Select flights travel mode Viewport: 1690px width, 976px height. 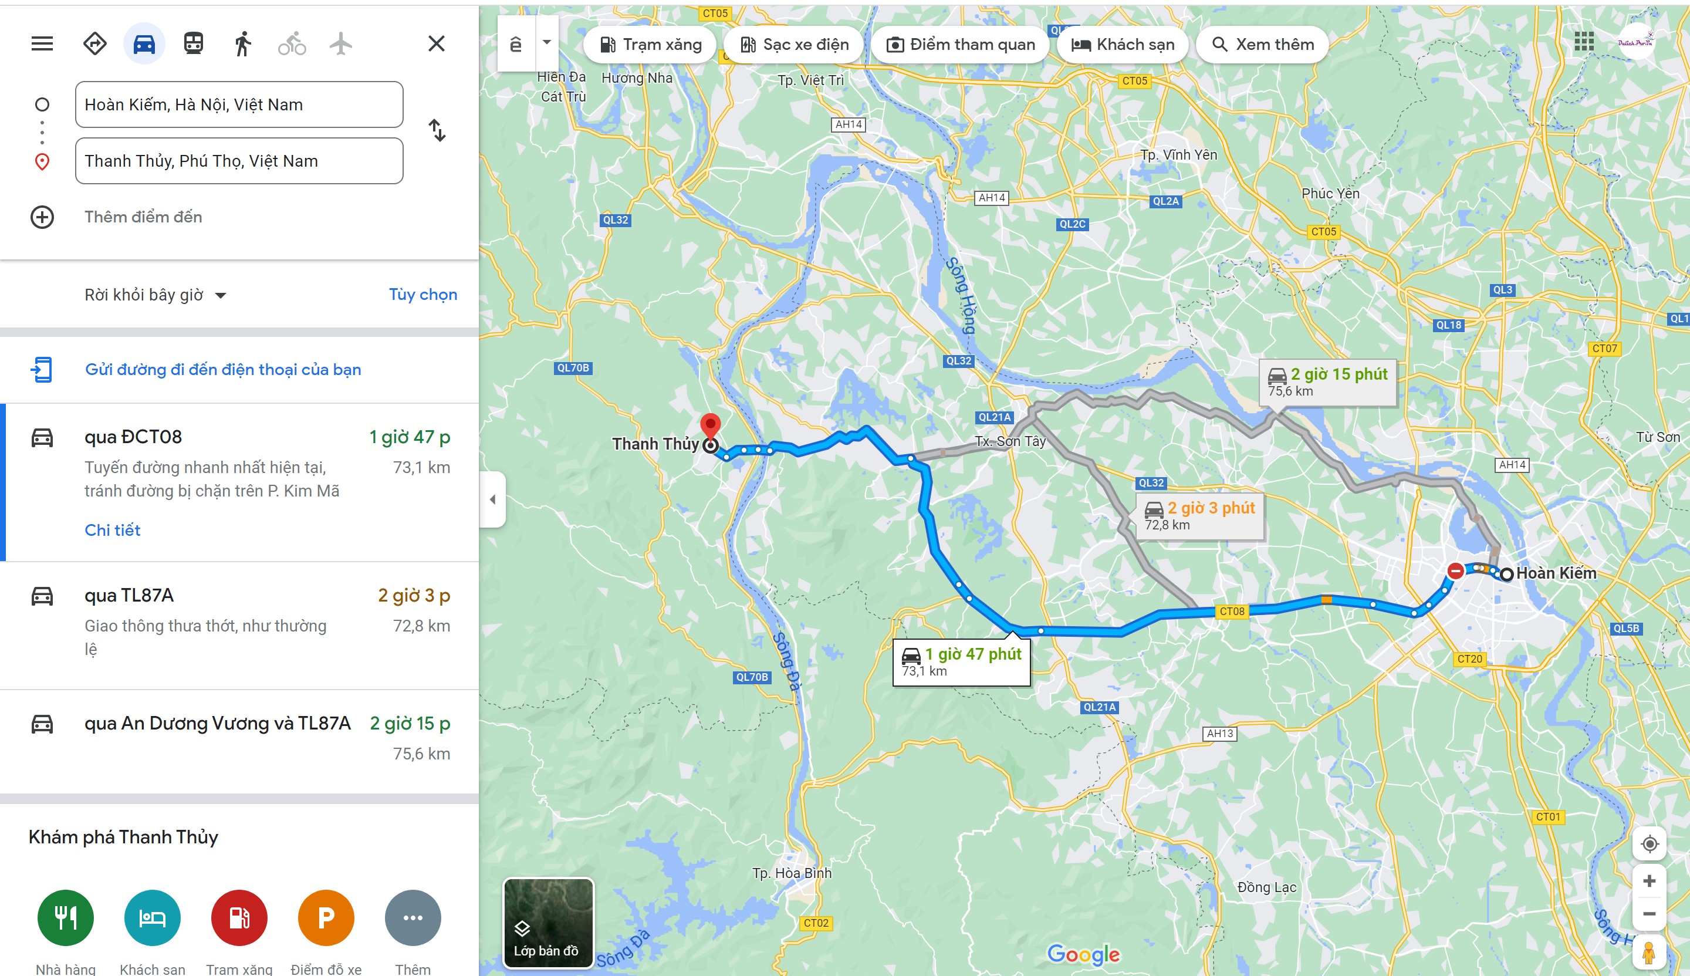(x=340, y=43)
